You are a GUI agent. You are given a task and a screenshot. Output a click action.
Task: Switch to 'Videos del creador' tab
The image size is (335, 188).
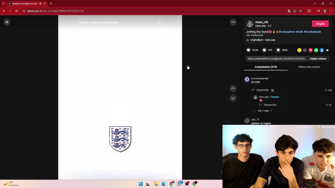click(x=309, y=67)
